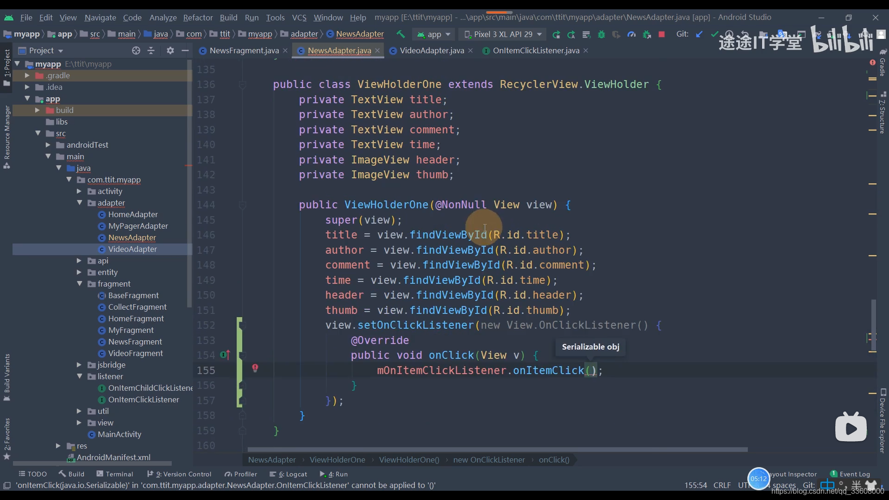The height and width of the screenshot is (500, 889).
Task: Click the red Stop button
Action: pos(662,34)
